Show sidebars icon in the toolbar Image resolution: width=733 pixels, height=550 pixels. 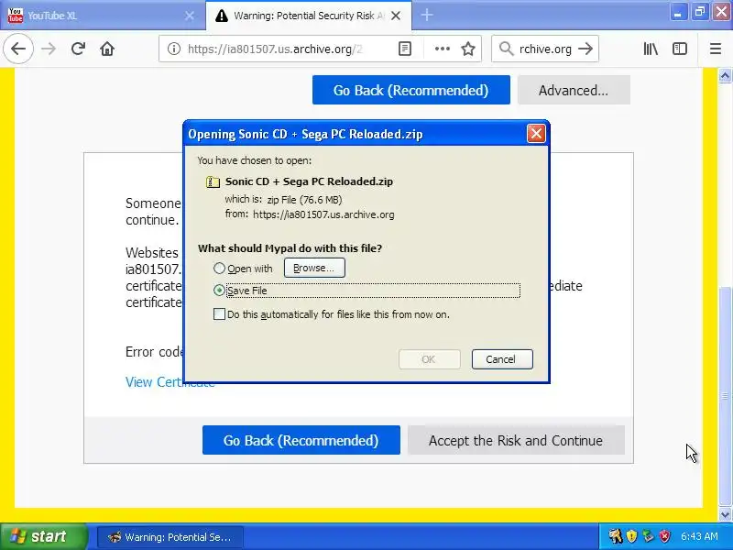(680, 49)
